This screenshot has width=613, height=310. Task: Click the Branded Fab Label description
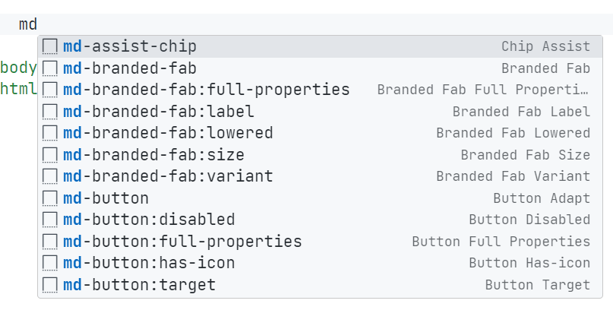click(521, 112)
